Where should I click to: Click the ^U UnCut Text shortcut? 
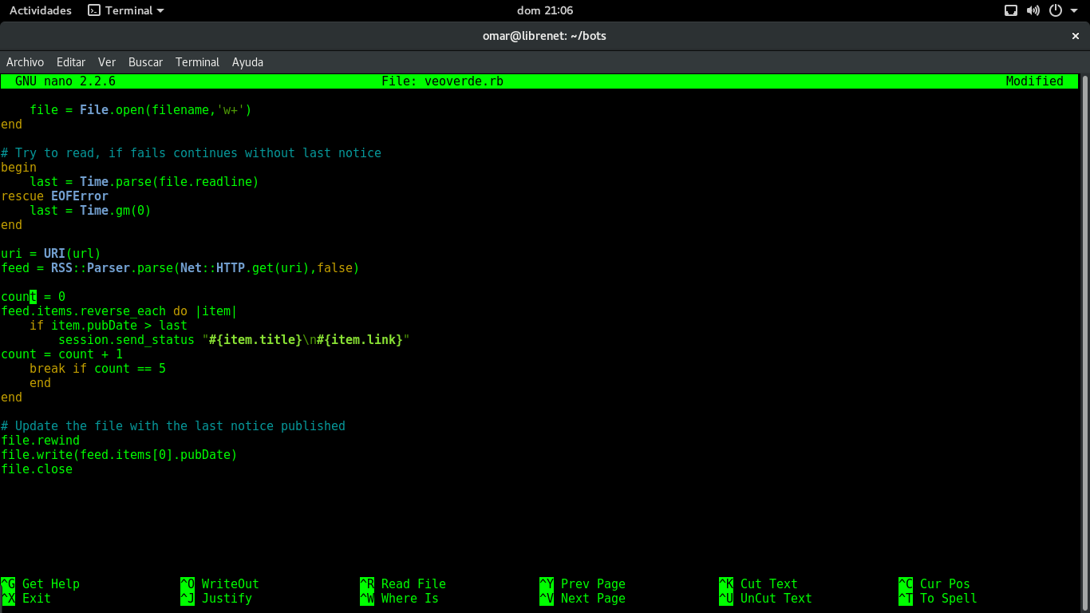click(x=765, y=599)
